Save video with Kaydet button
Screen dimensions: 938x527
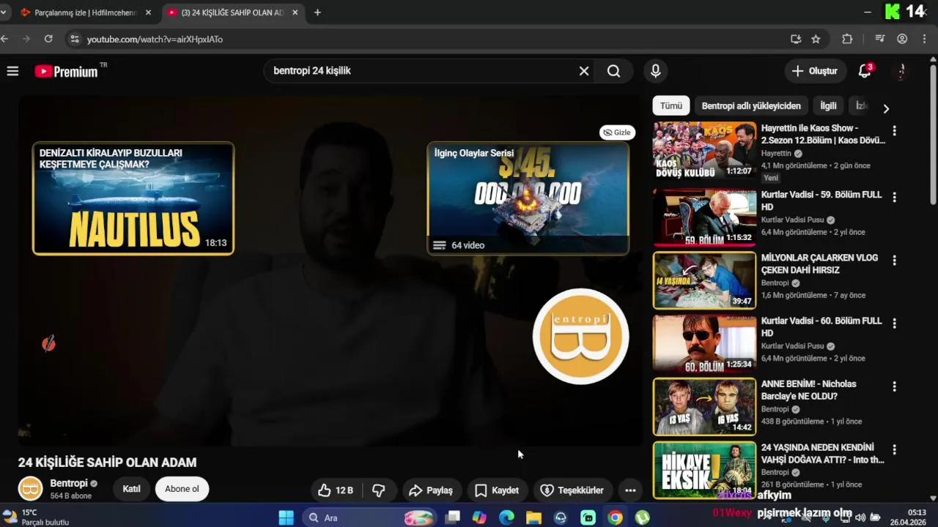coord(497,490)
